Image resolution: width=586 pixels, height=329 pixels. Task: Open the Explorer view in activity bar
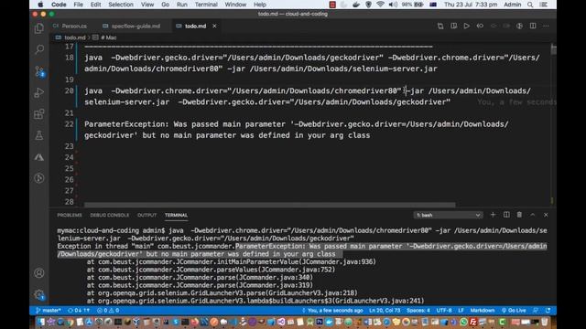[x=39, y=28]
